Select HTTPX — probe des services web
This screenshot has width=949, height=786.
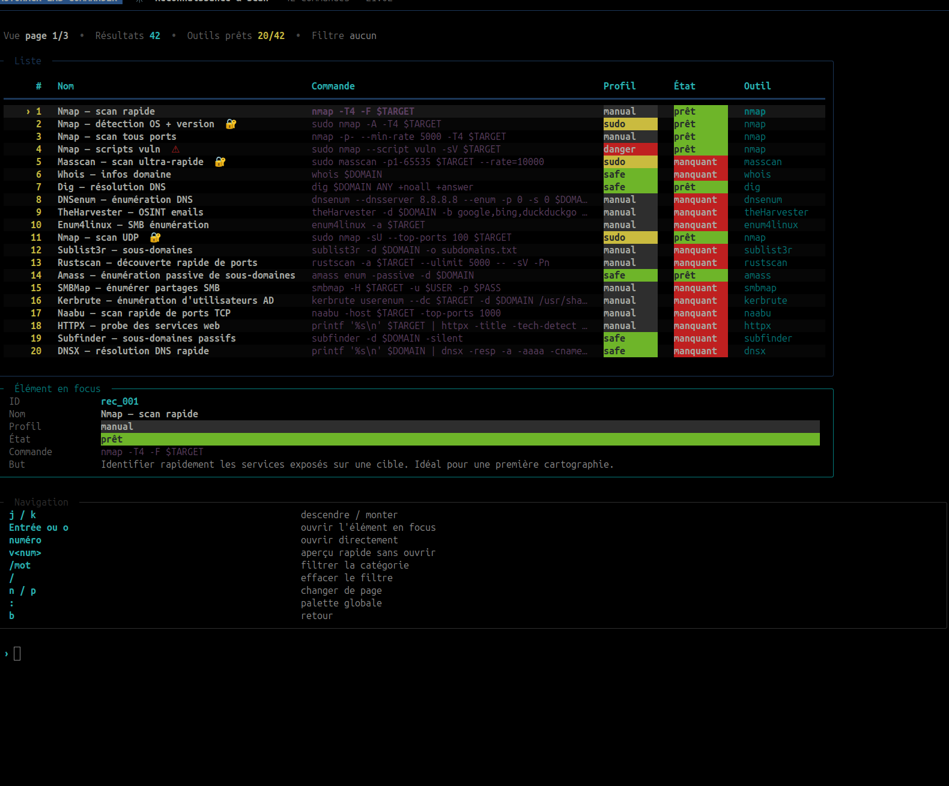414,326
